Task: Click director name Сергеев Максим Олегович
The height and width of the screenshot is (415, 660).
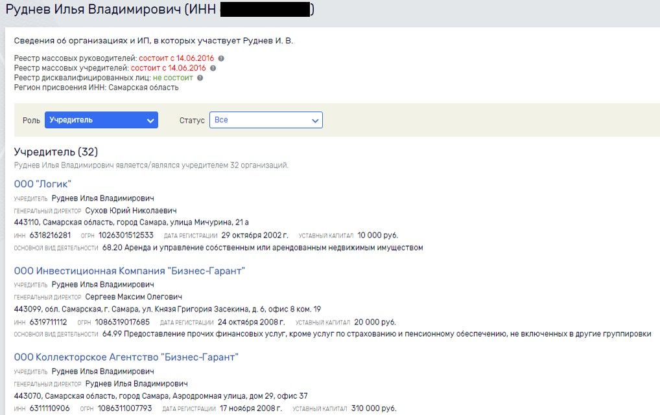Action: 134,297
